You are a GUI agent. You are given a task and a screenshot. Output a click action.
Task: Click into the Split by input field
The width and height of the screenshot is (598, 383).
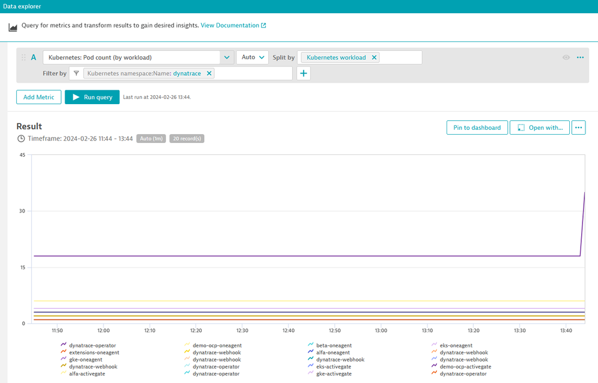[400, 57]
